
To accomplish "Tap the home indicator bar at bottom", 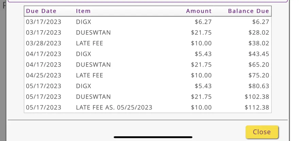I will pyautogui.click(x=153, y=137).
